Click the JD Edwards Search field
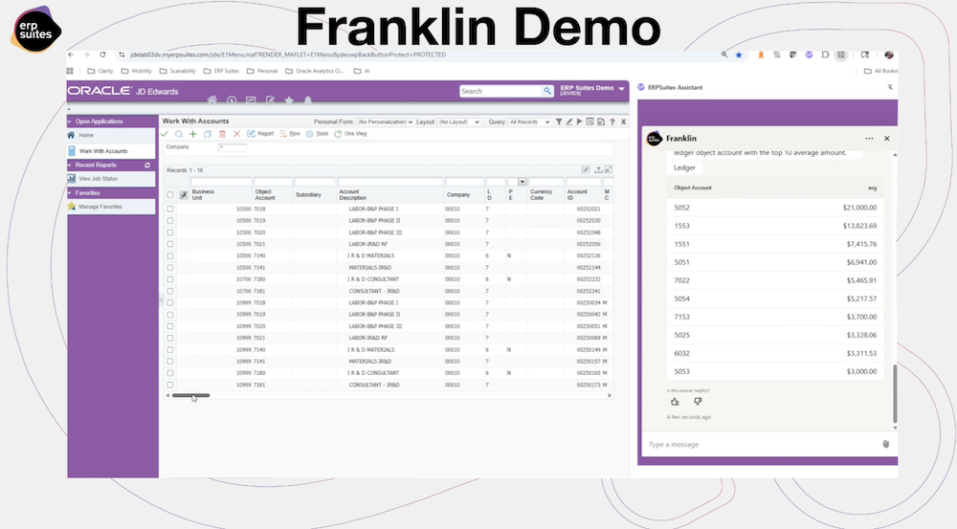Screen dimensions: 957x529 501,91
